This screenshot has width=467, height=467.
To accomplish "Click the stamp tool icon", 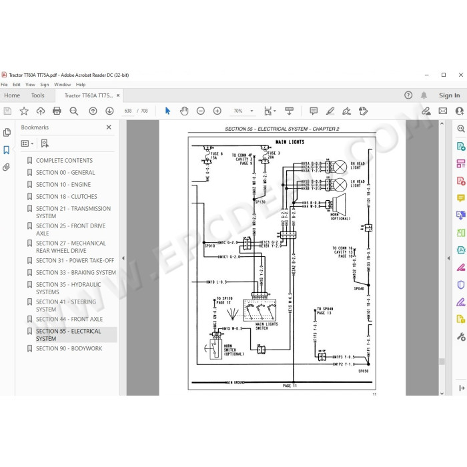I will click(364, 111).
